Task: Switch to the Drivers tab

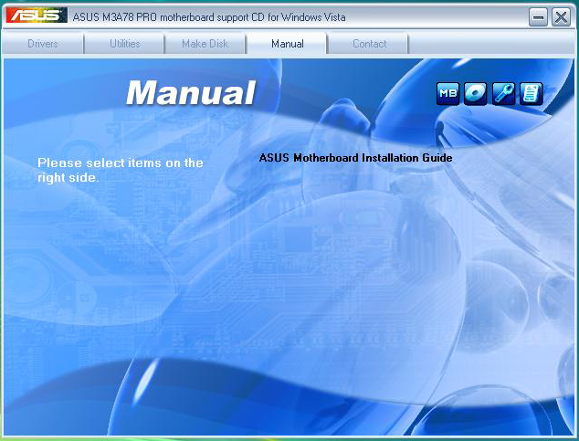Action: pyautogui.click(x=43, y=44)
